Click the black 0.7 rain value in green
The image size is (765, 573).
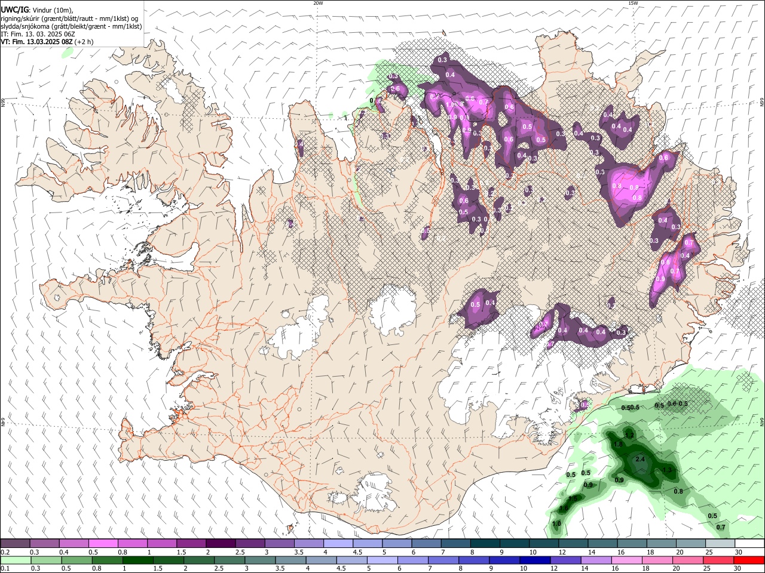click(x=721, y=527)
